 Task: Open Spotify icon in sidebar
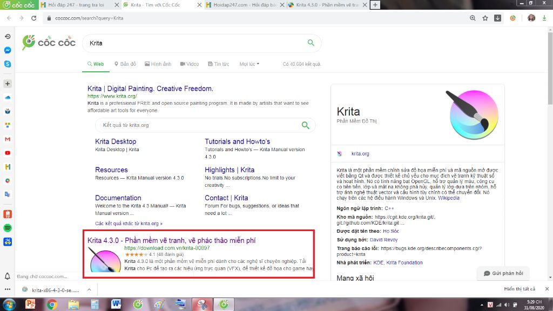click(x=8, y=228)
